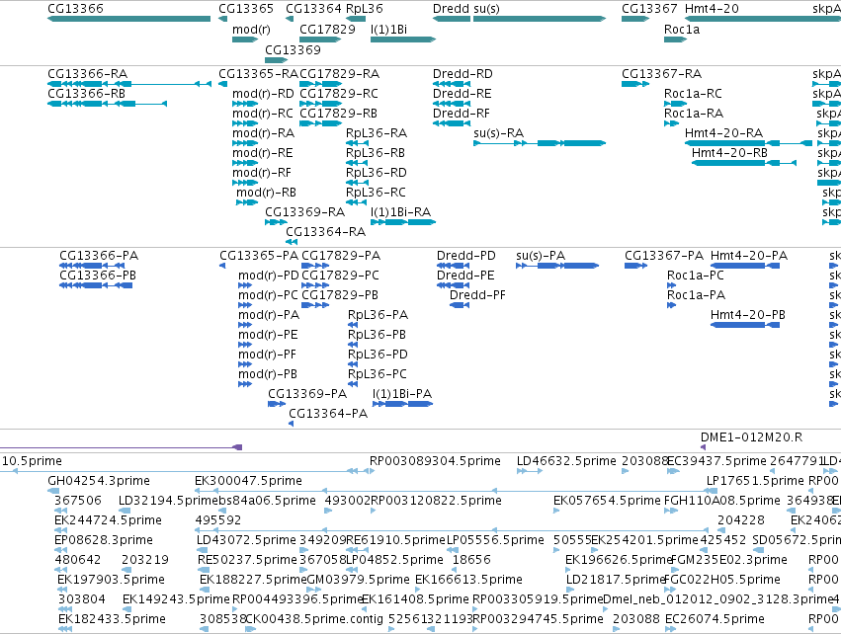
Task: Click the GH04254.3prime EST label
Action: pyautogui.click(x=99, y=480)
